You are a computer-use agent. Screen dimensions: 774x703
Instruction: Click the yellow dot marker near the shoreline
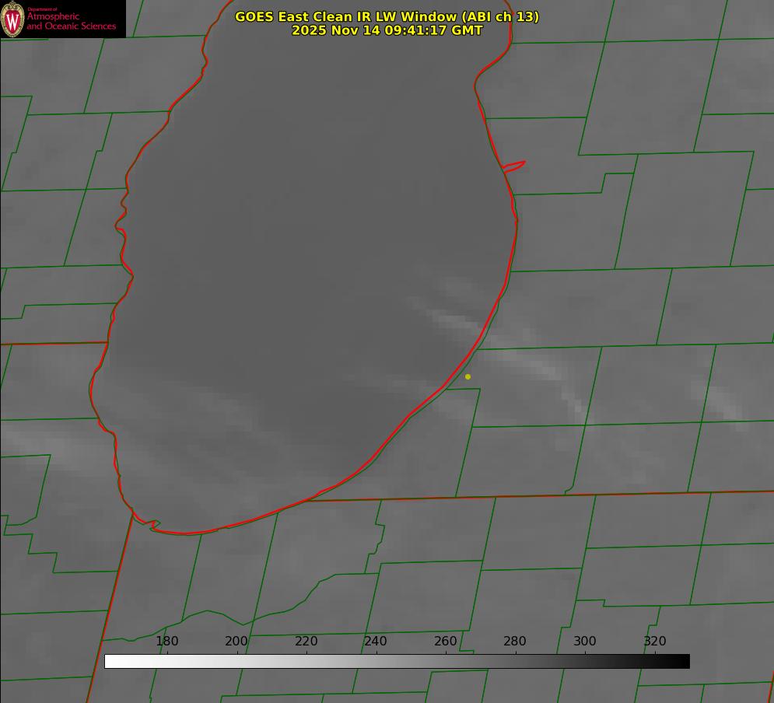[468, 376]
